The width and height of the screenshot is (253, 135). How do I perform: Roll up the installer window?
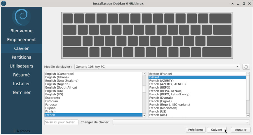[x=232, y=4]
